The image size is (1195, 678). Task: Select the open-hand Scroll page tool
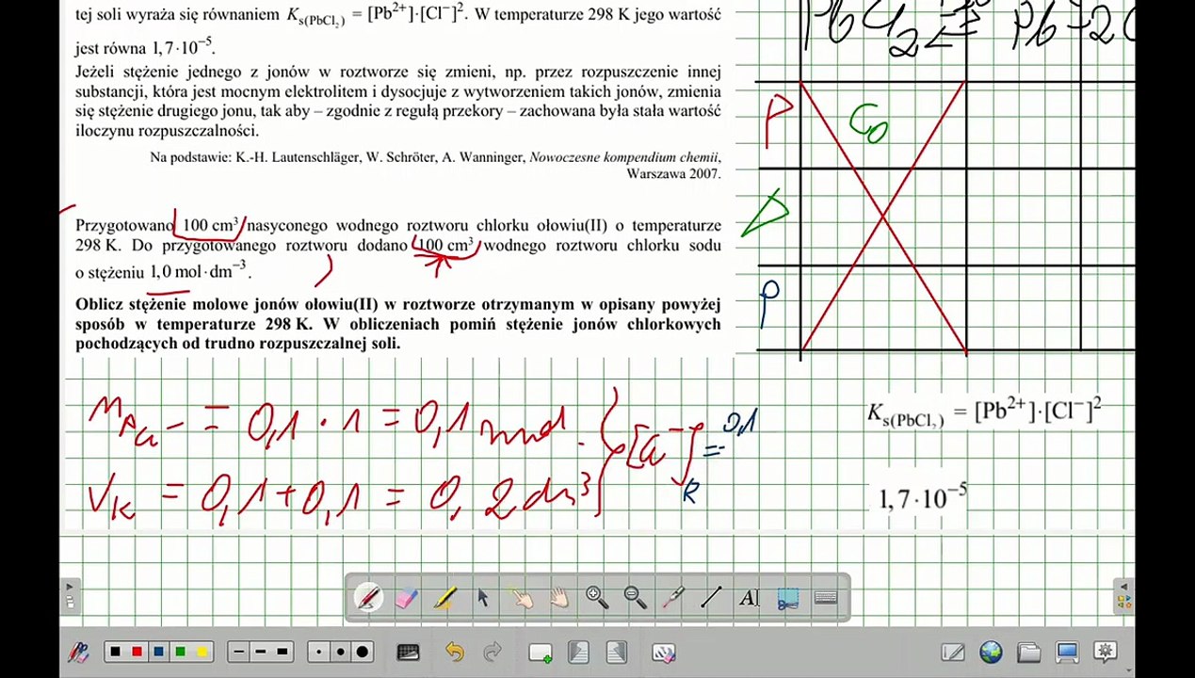(x=558, y=598)
